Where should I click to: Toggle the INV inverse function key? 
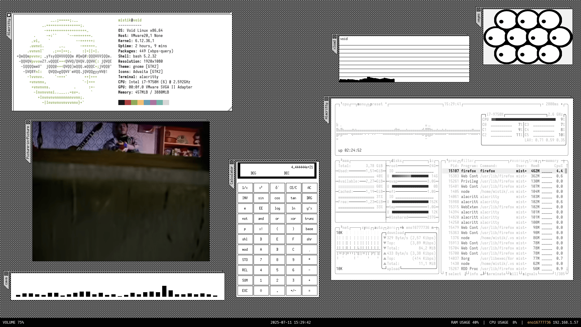[x=245, y=198]
